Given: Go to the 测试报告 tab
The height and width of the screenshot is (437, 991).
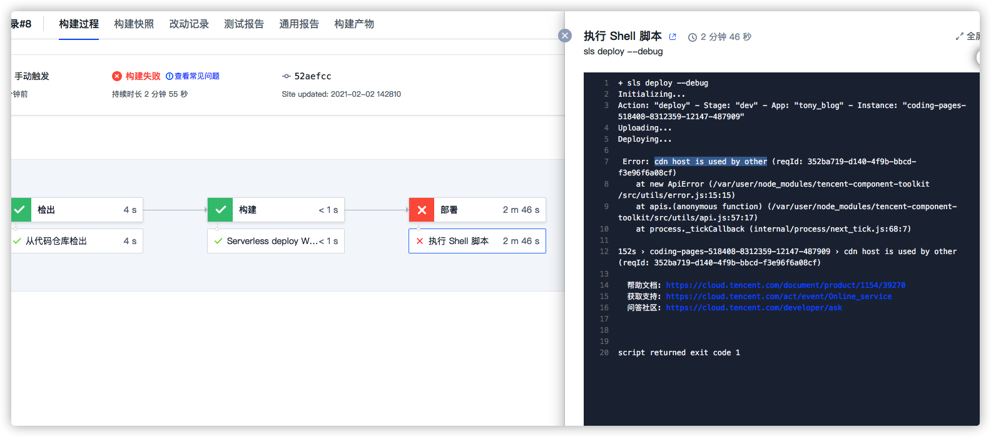Looking at the screenshot, I should pyautogui.click(x=244, y=24).
